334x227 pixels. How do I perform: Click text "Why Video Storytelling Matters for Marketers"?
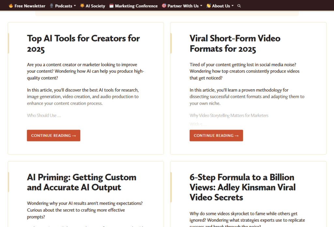[x=229, y=115]
